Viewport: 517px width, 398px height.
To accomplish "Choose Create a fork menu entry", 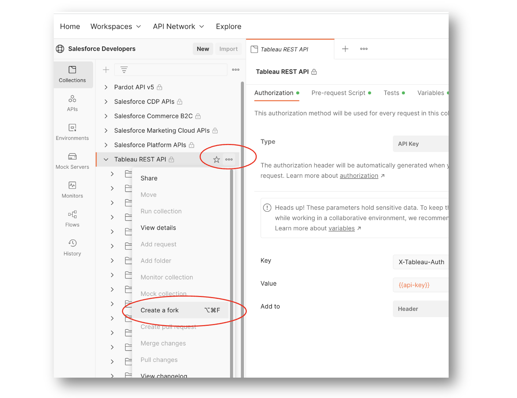I will pyautogui.click(x=181, y=310).
